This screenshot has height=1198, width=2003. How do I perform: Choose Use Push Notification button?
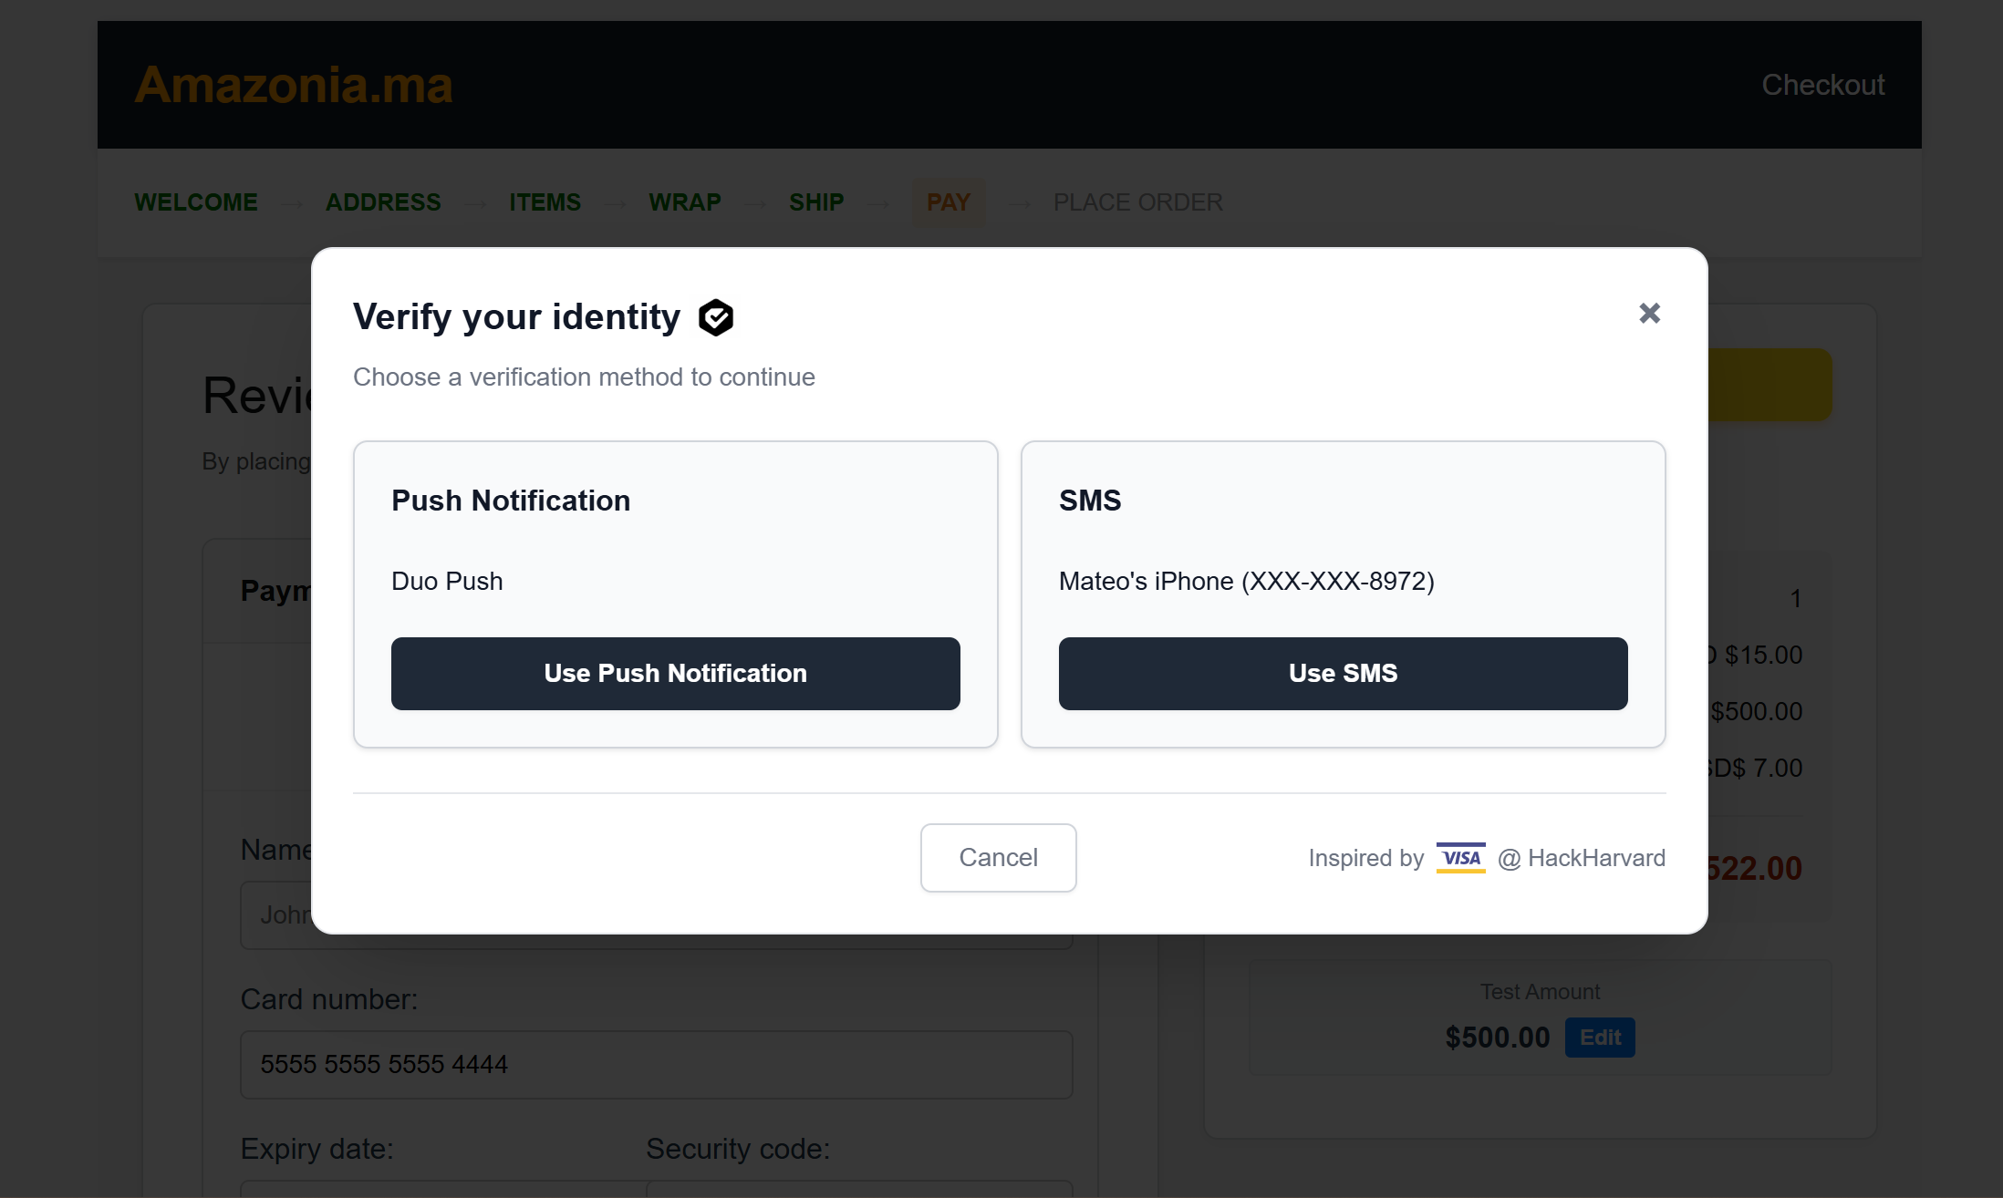click(675, 673)
